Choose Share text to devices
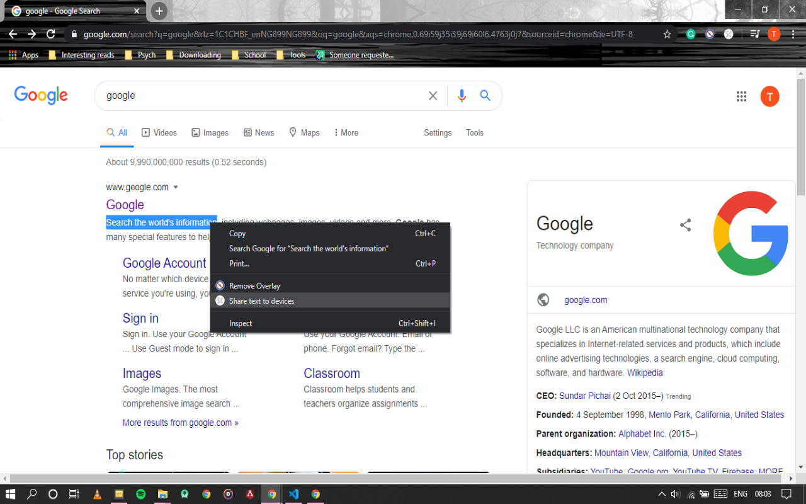This screenshot has width=806, height=504. (330, 301)
